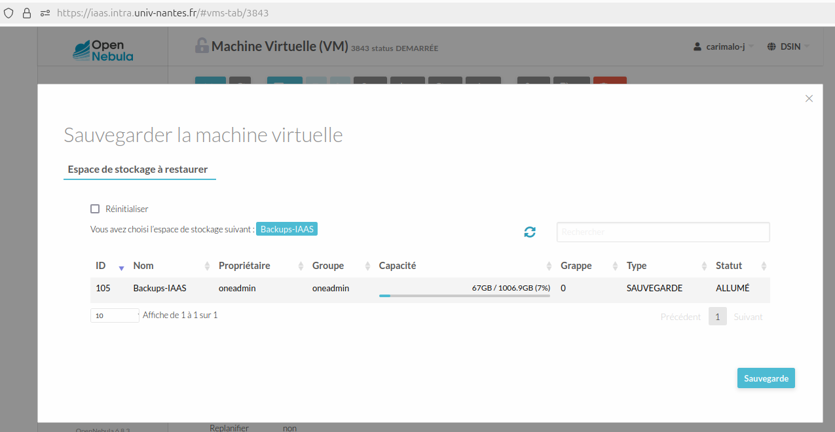Enable the Réinitialiser checkbox
The width and height of the screenshot is (835, 432).
[95, 208]
